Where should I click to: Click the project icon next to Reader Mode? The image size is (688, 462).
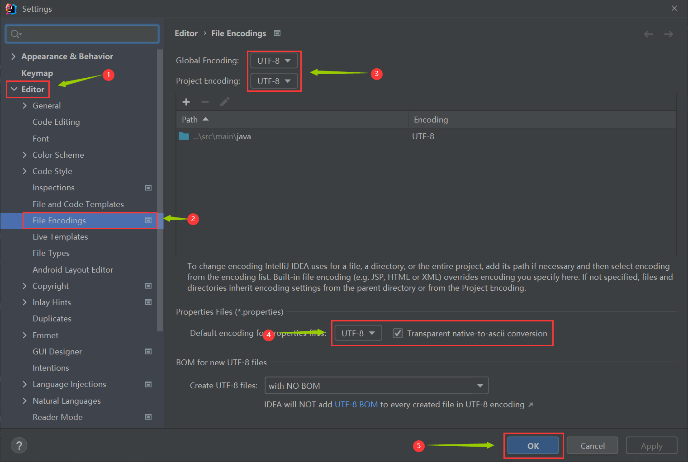[148, 417]
